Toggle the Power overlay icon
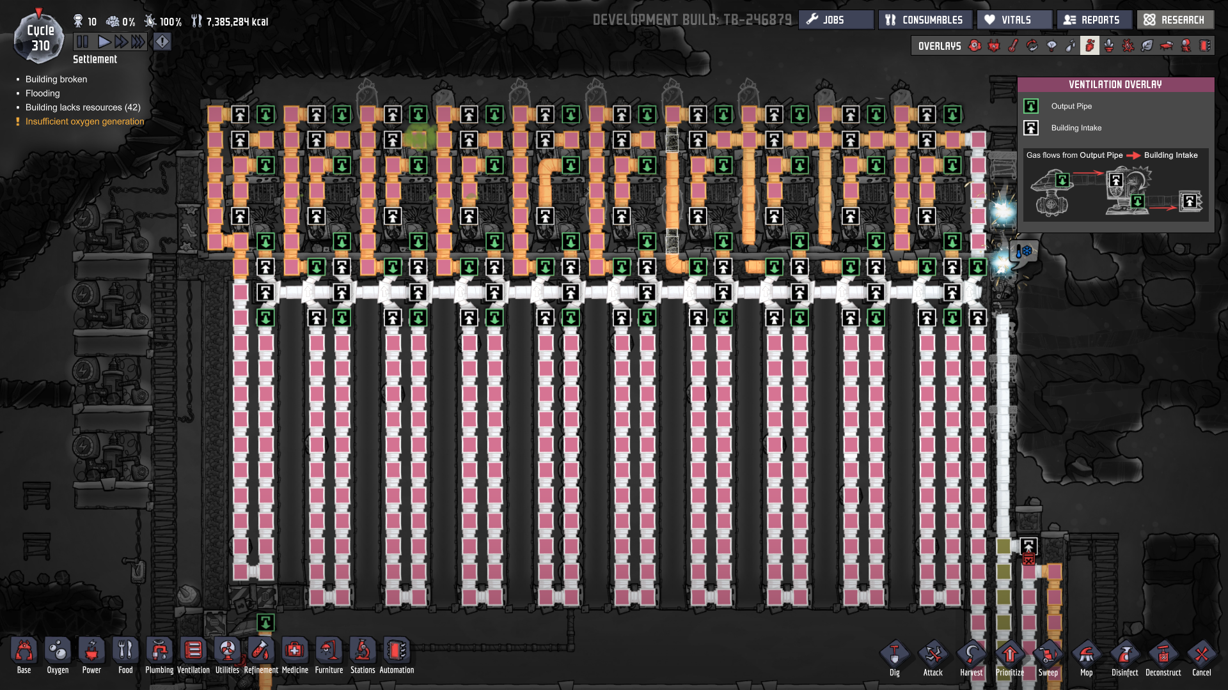 tap(994, 45)
